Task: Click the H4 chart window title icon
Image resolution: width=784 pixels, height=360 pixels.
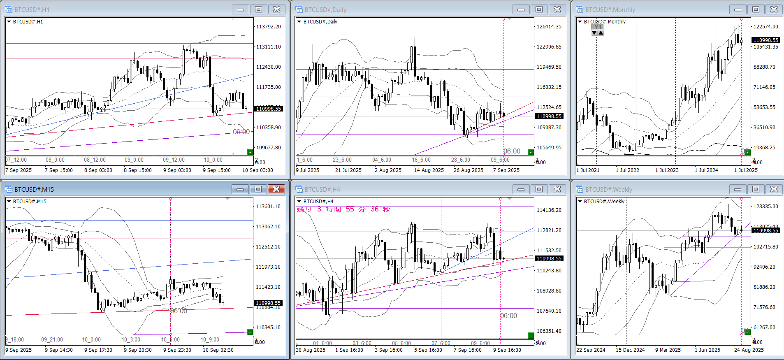Action: (x=299, y=189)
